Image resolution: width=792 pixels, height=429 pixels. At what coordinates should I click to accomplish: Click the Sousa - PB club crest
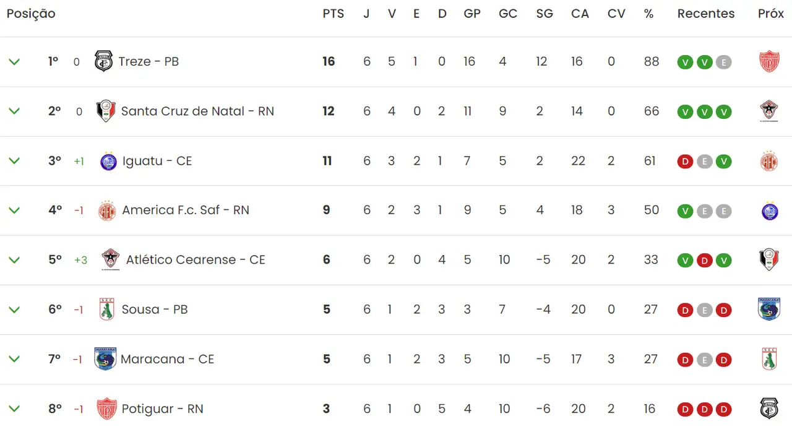107,310
